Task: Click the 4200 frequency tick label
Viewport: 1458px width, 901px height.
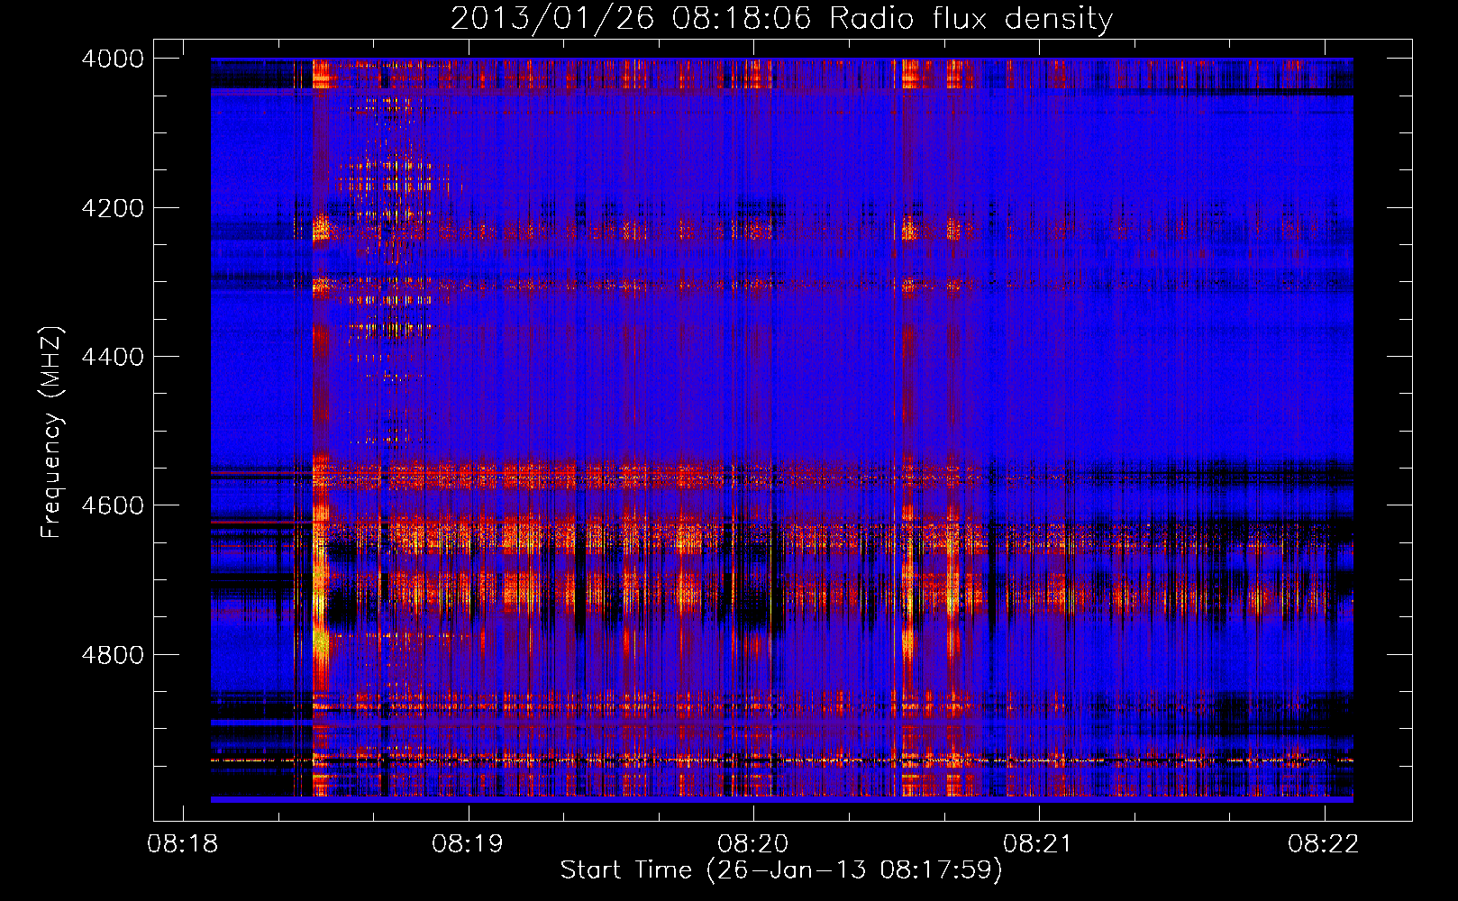Action: coord(113,208)
